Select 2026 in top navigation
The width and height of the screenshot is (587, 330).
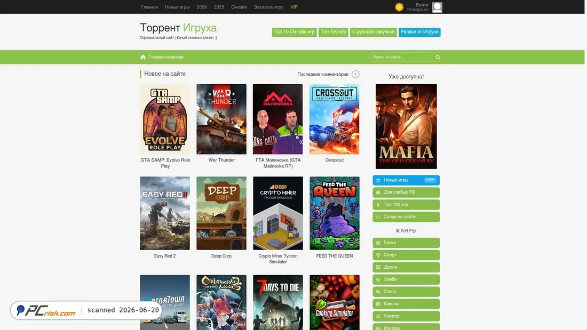(x=202, y=7)
